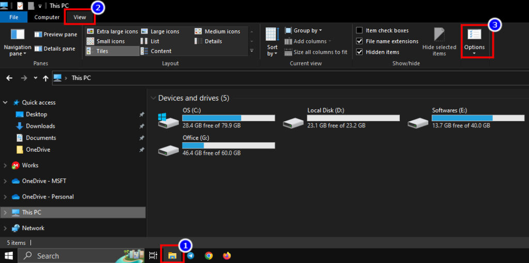Open Task View on taskbar
This screenshot has width=529, height=263.
tap(153, 256)
